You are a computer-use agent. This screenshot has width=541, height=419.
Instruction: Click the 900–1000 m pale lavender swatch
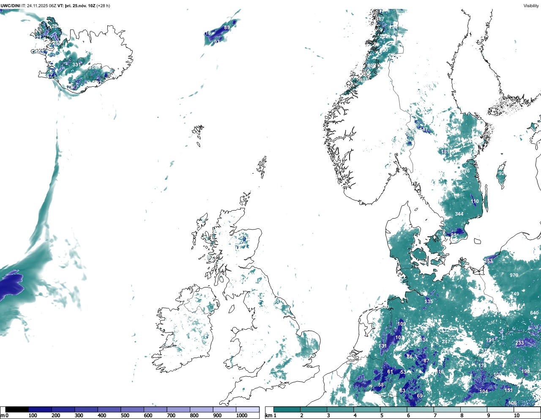[224, 409]
